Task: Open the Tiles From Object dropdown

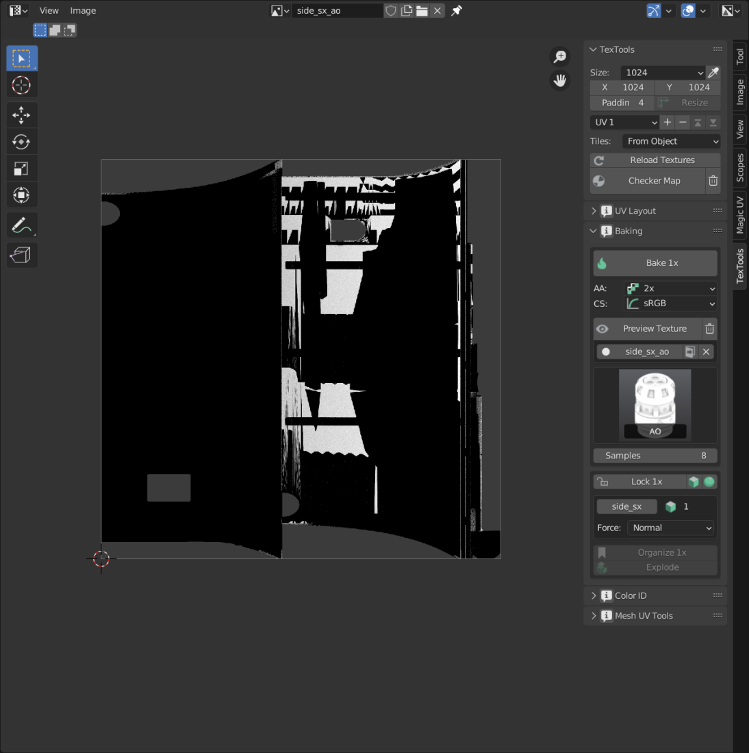Action: coord(671,141)
